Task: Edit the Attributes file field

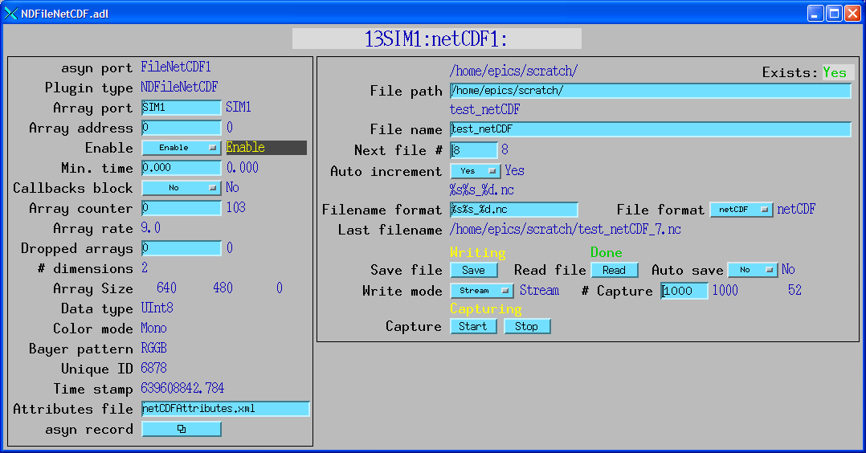Action: pyautogui.click(x=226, y=409)
